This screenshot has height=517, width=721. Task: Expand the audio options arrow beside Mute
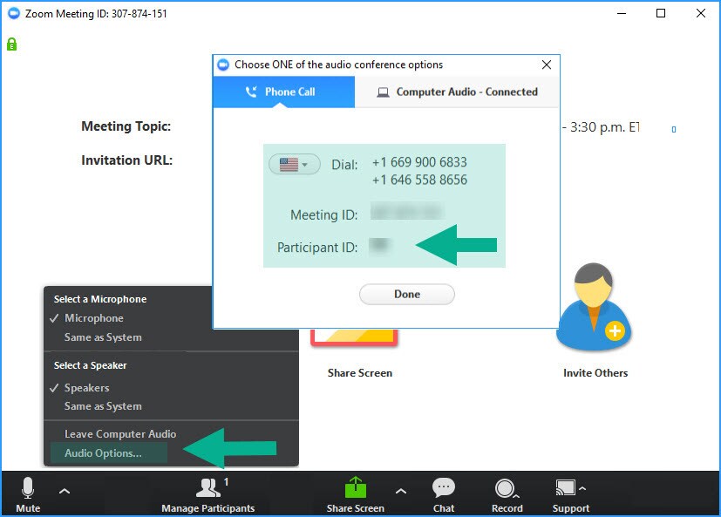point(65,491)
